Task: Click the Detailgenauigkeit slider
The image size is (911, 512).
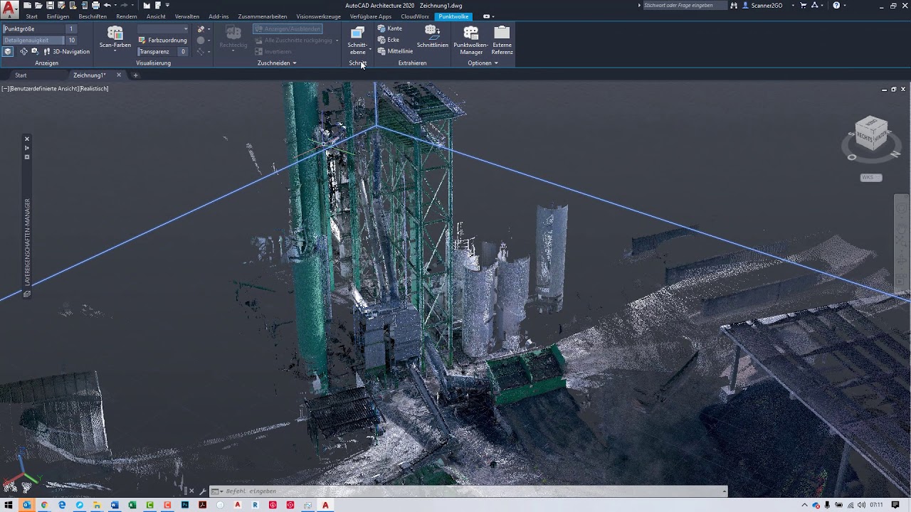Action: click(x=33, y=41)
